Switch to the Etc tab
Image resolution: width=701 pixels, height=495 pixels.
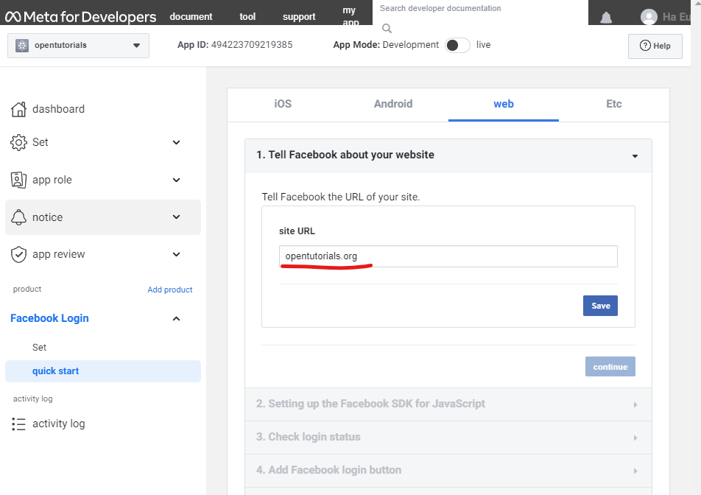point(614,104)
